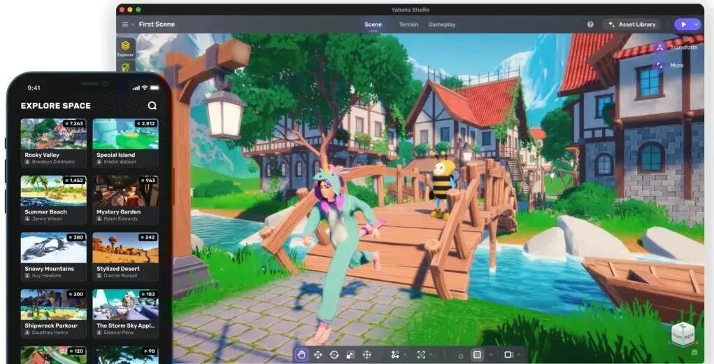Expand the Play button dropdown arrow

(x=697, y=24)
